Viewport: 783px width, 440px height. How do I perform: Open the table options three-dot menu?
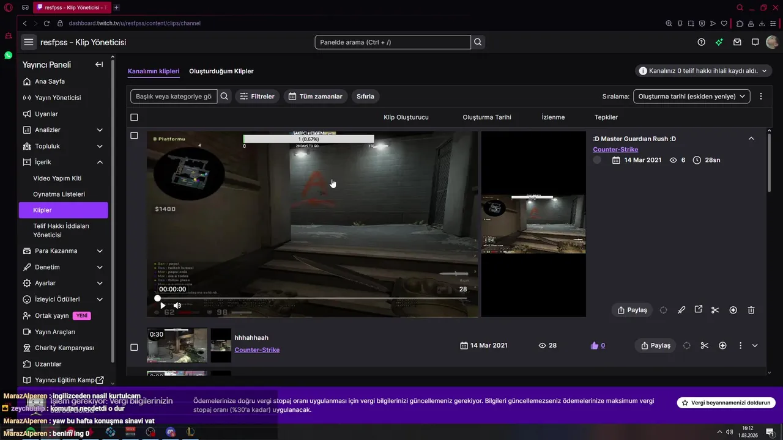coord(761,96)
